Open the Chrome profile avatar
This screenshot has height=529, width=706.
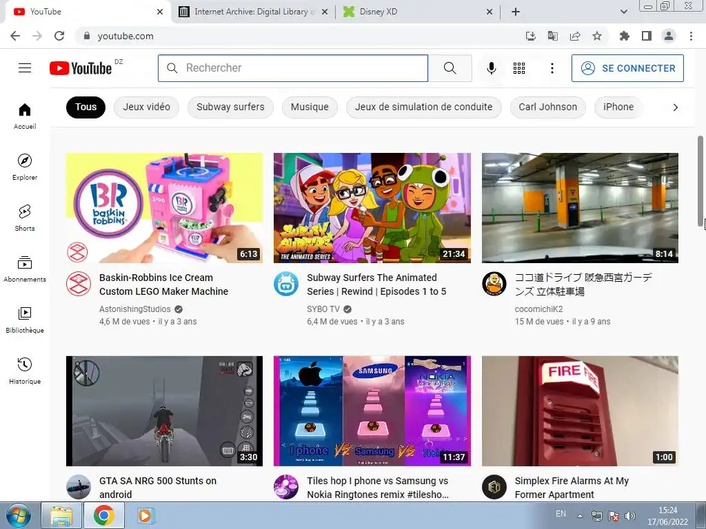669,36
